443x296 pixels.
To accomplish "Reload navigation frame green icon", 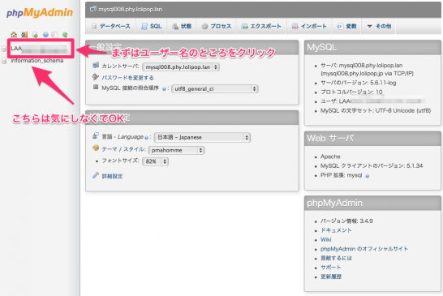I will click(65, 35).
